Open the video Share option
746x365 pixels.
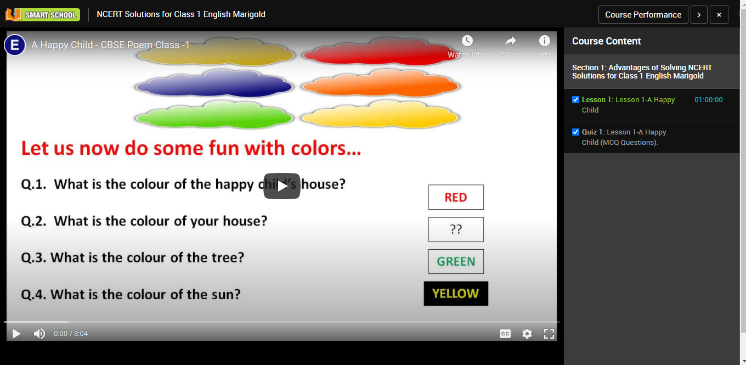coord(511,47)
